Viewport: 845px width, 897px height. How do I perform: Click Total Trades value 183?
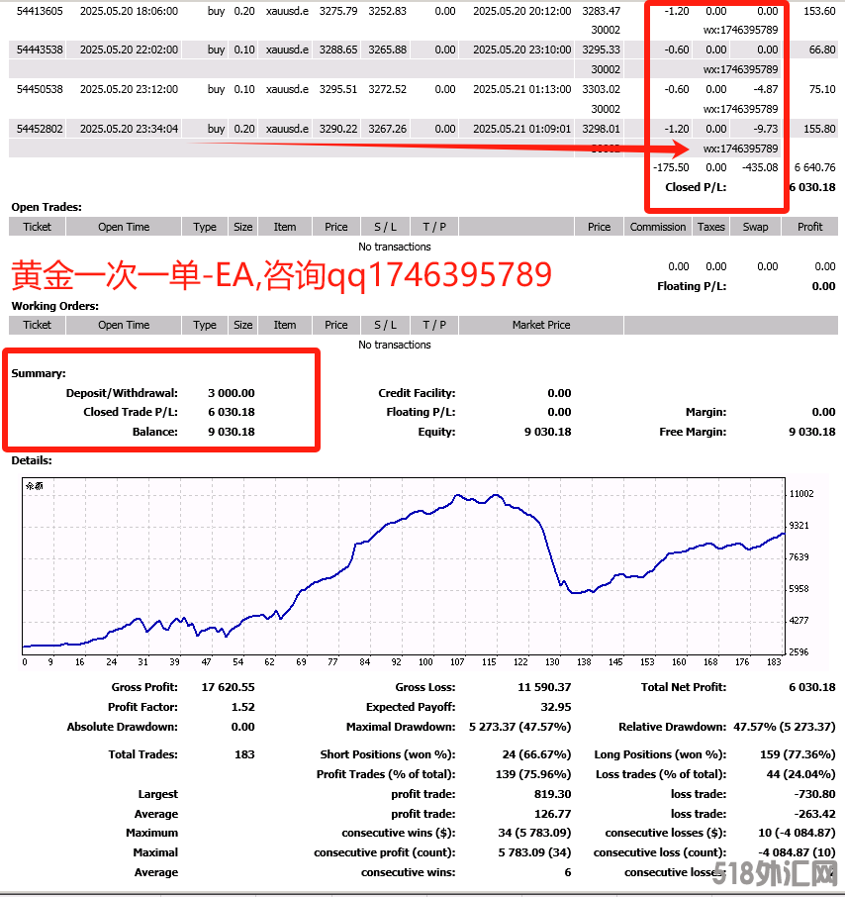click(x=244, y=754)
